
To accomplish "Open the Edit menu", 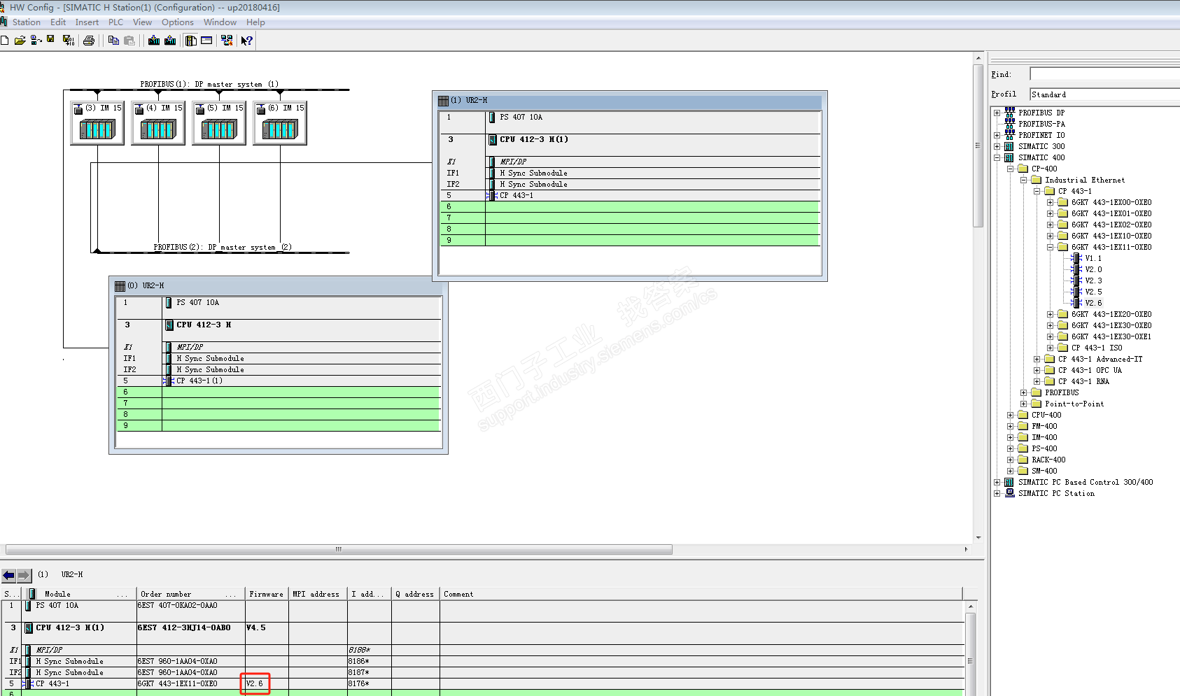I will click(x=58, y=22).
